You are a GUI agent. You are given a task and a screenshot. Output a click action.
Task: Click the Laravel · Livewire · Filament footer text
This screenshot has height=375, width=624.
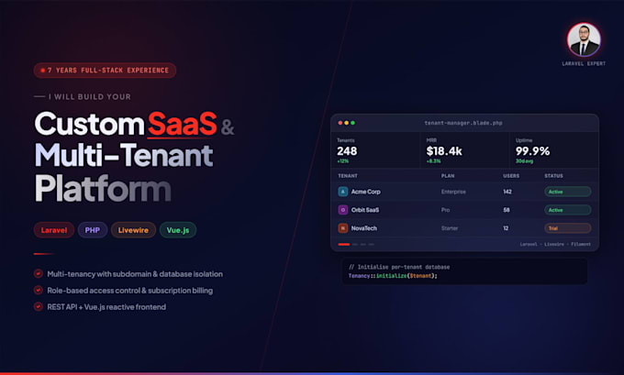tap(555, 244)
